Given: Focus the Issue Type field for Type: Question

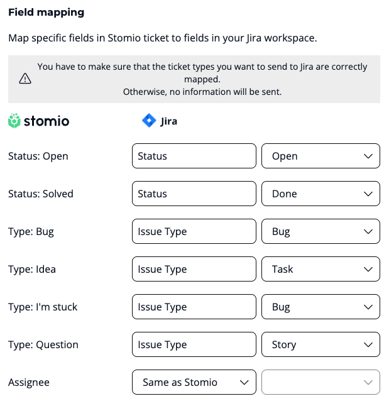Looking at the screenshot, I should point(194,344).
